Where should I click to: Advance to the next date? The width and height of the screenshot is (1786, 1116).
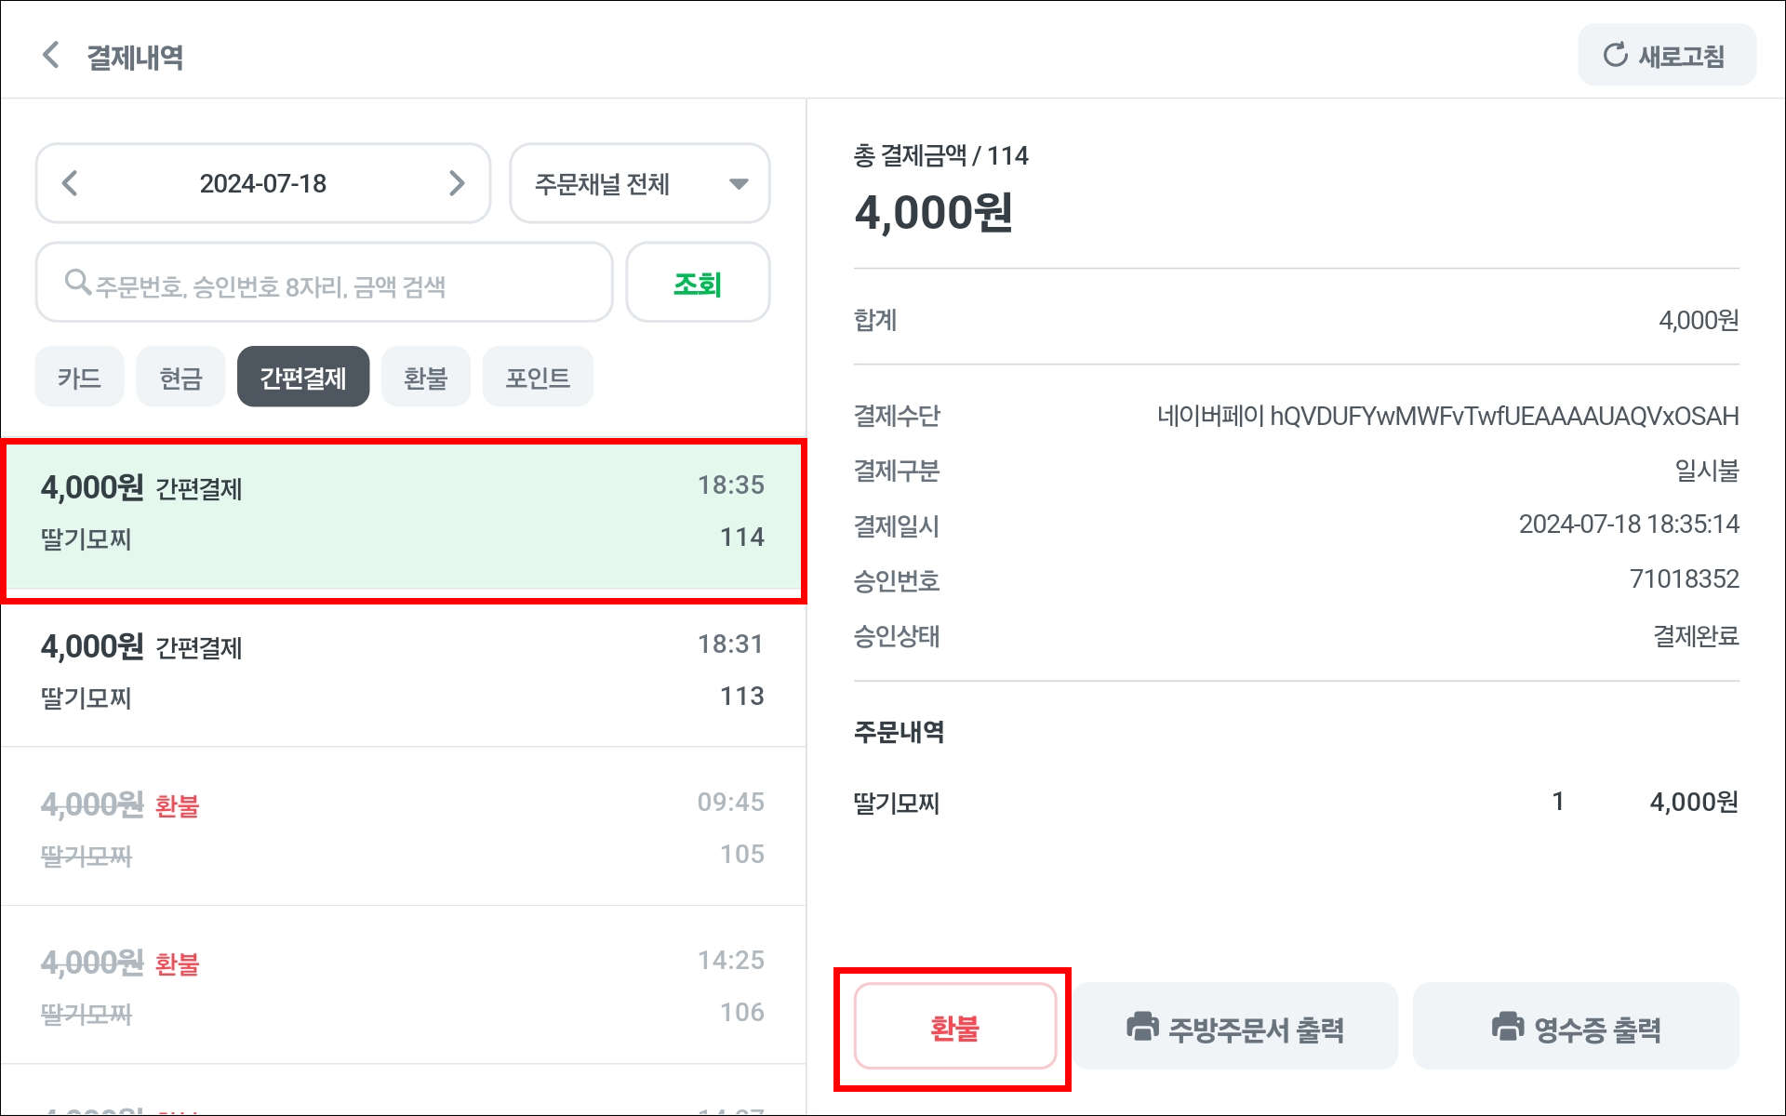456,183
